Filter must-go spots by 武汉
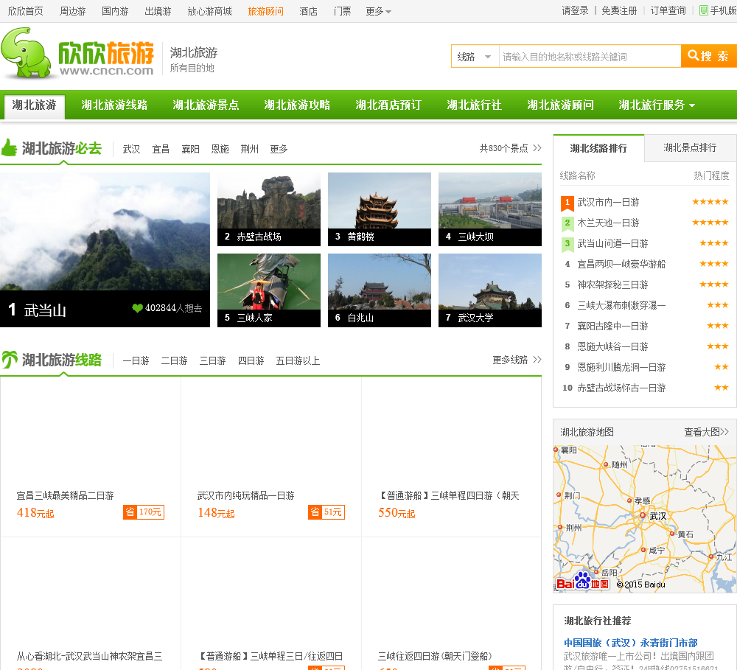The width and height of the screenshot is (737, 670). [x=131, y=149]
